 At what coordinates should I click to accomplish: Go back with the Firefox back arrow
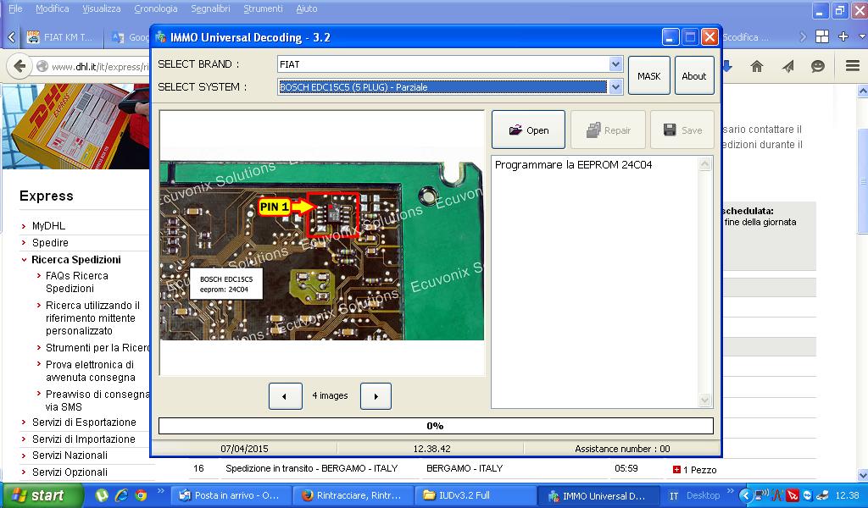(19, 66)
